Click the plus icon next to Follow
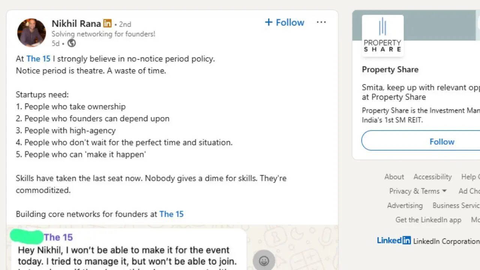Viewport: 480px width, 270px height. tap(268, 22)
